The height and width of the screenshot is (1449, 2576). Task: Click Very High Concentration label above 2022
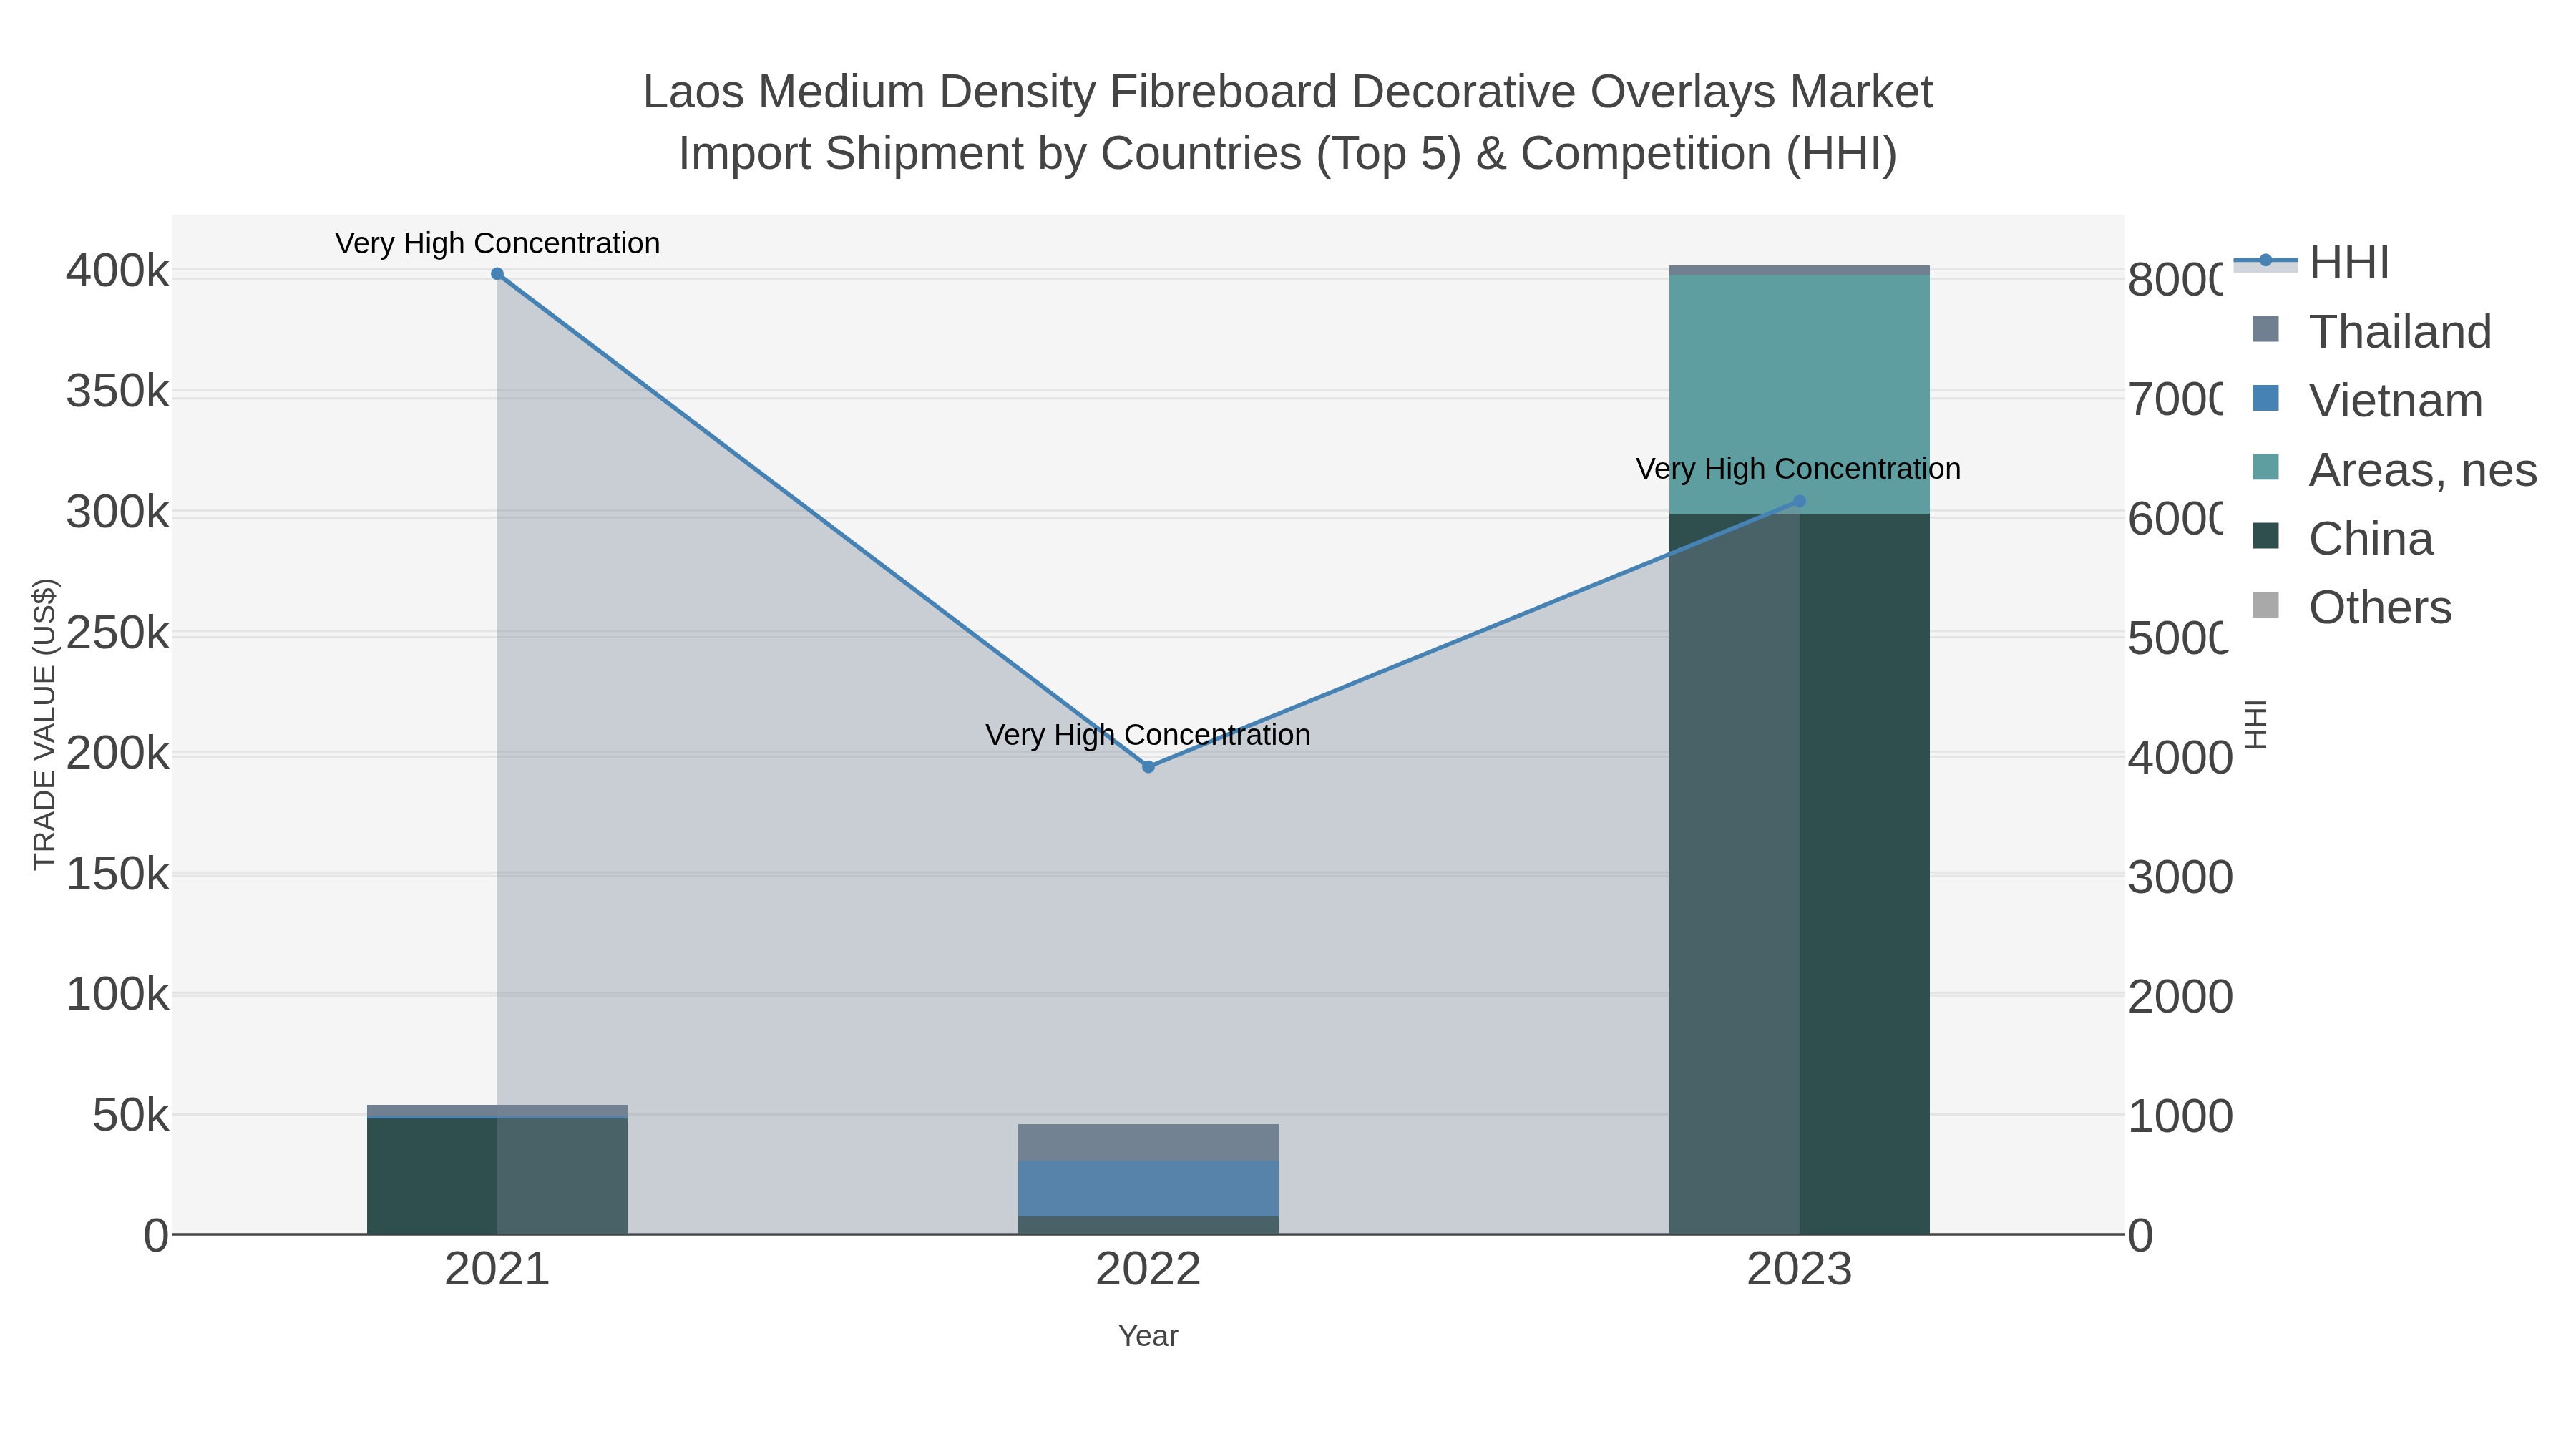[1148, 735]
